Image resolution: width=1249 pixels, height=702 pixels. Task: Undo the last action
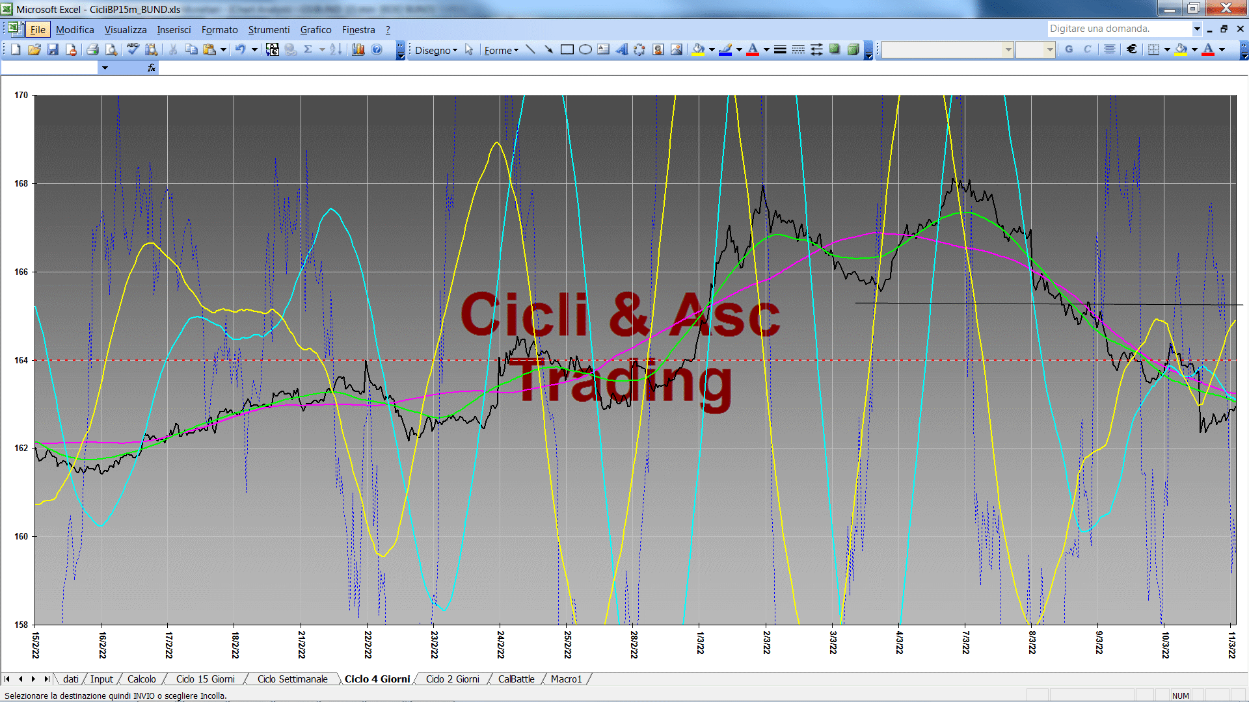(x=240, y=49)
